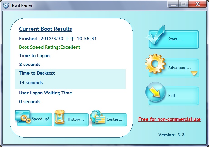Click the monitor with gears Speed up icon
This screenshot has height=147, width=209.
click(23, 117)
